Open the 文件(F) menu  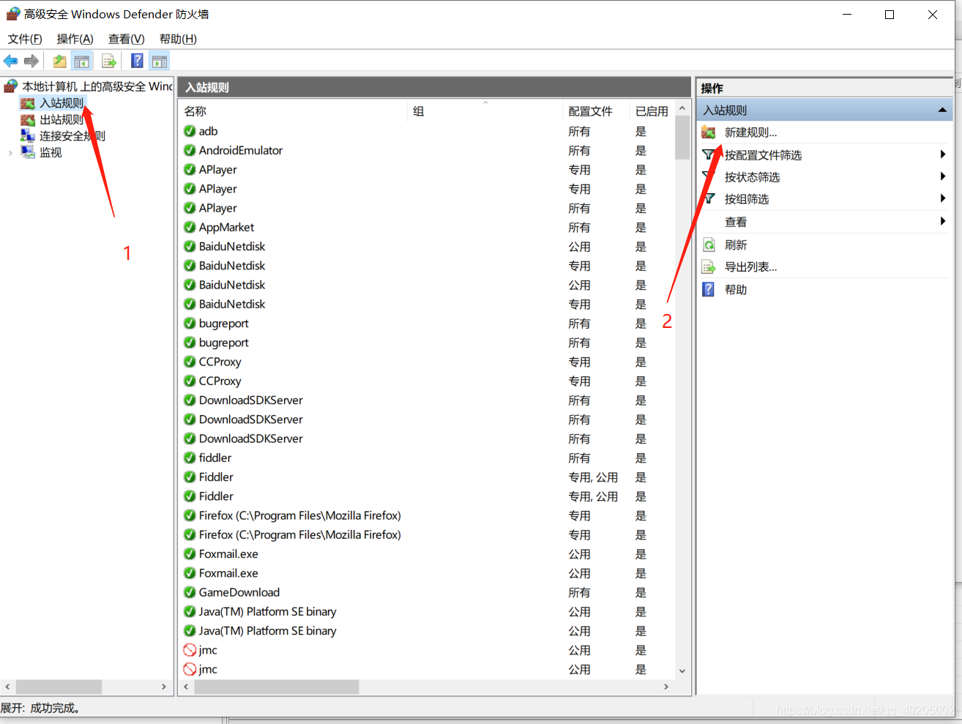[25, 39]
